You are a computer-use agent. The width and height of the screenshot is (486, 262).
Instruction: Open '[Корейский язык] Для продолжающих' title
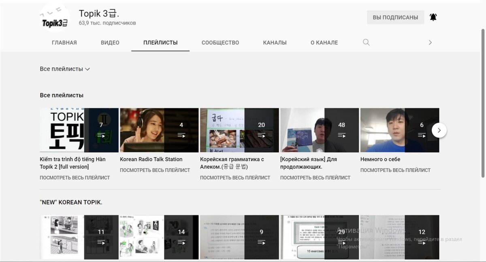click(x=309, y=163)
